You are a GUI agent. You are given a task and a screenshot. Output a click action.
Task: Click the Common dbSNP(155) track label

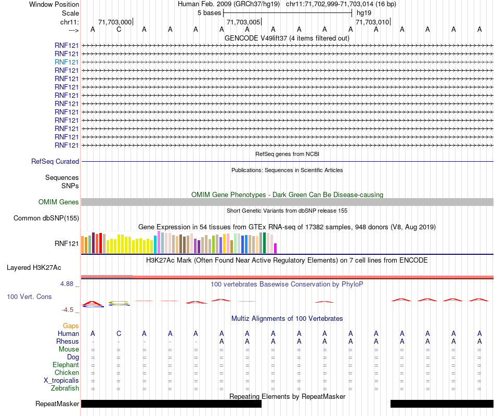tap(46, 218)
